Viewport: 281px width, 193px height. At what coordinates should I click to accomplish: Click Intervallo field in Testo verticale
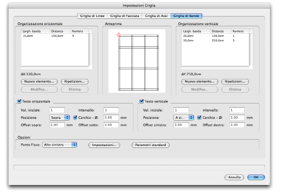pyautogui.click(x=237, y=110)
